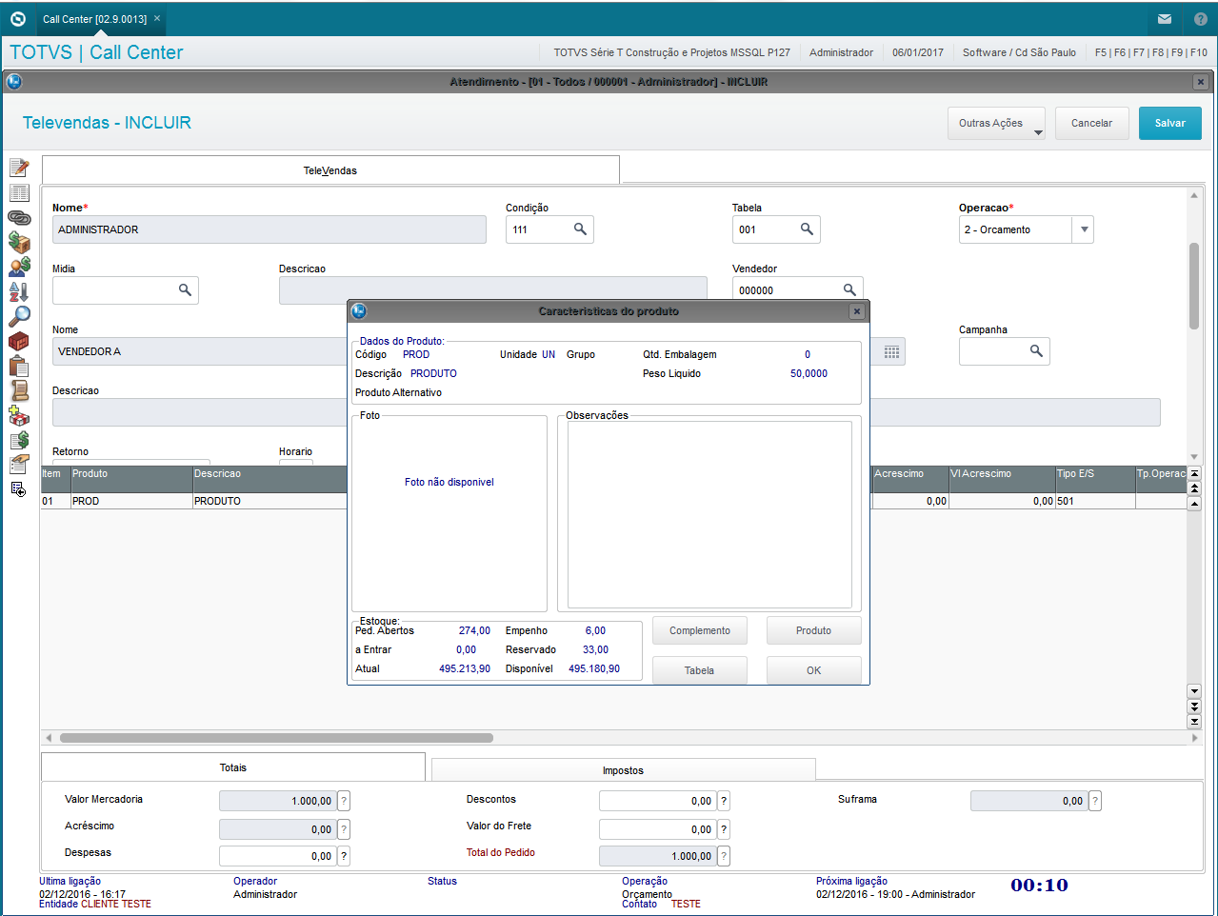The width and height of the screenshot is (1218, 916).
Task: Click the scroll document sidebar icon
Action: (19, 390)
